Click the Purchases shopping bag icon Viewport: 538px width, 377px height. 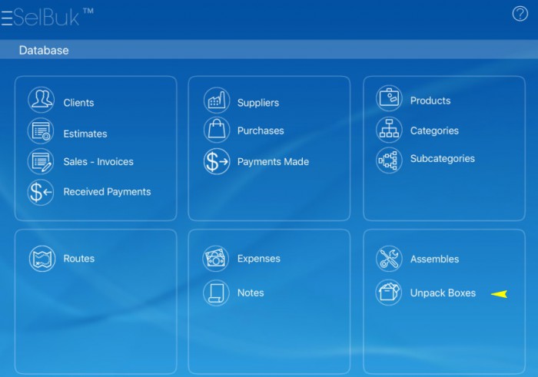coord(217,130)
